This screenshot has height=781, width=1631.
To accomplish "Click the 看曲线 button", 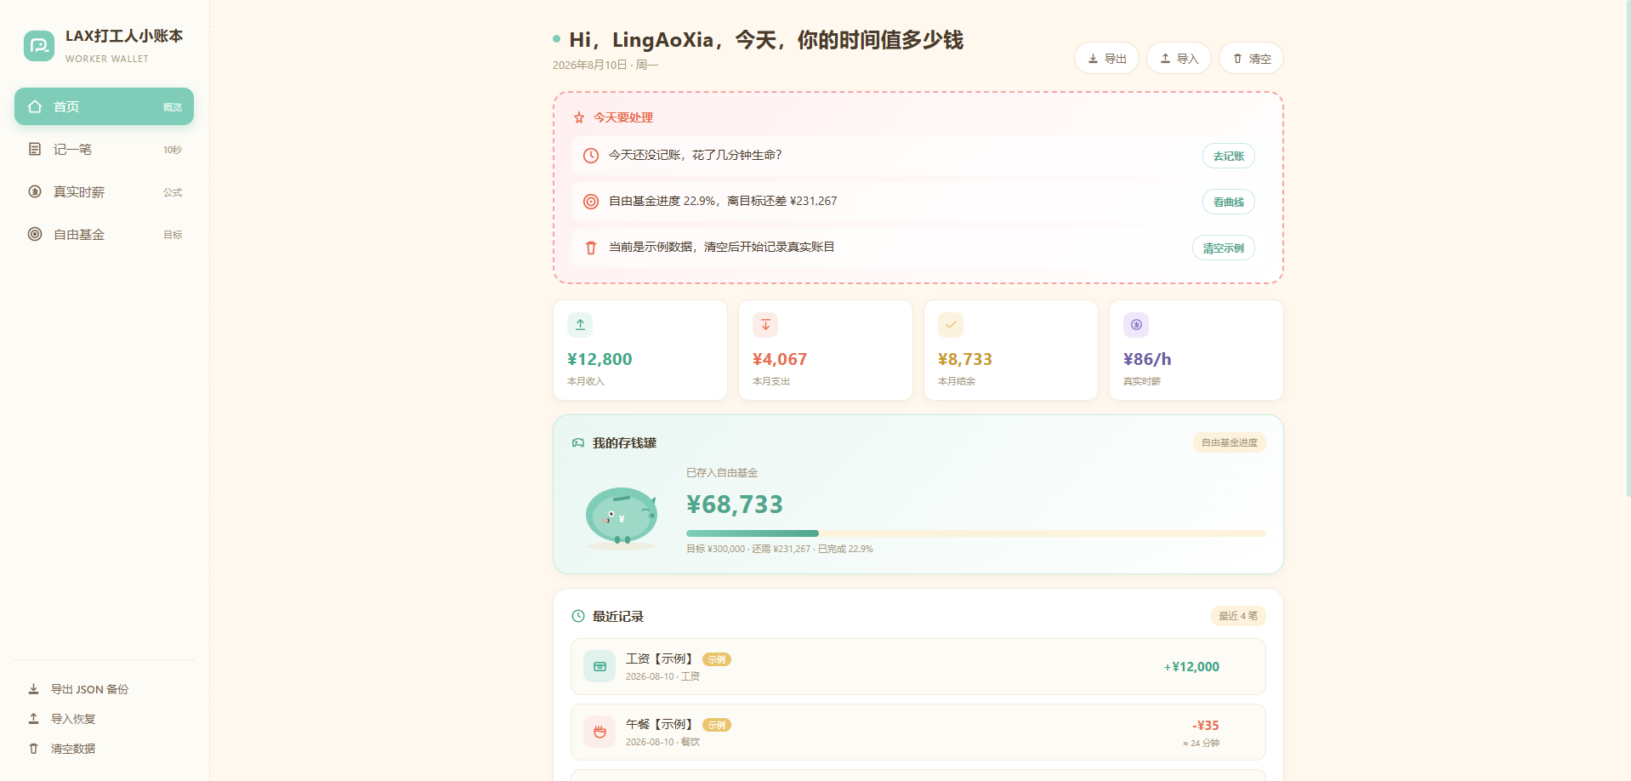I will coord(1229,202).
